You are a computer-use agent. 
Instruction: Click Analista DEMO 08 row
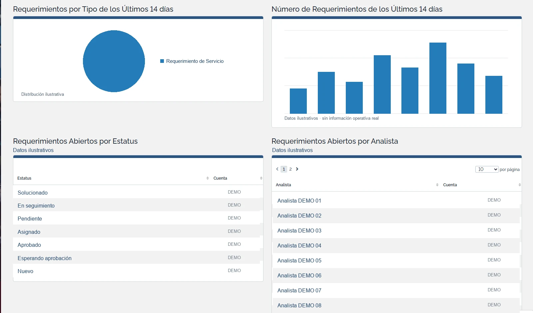396,305
